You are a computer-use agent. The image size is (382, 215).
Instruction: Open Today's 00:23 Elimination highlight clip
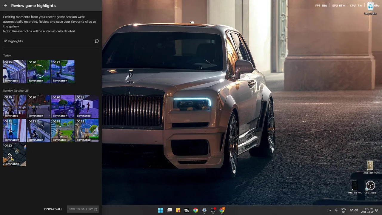pyautogui.click(x=63, y=71)
